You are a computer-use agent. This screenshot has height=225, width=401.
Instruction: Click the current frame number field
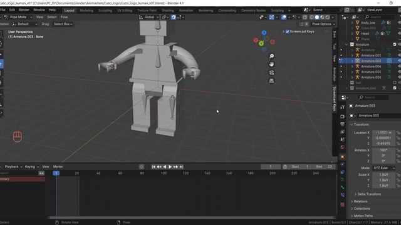pos(270,167)
